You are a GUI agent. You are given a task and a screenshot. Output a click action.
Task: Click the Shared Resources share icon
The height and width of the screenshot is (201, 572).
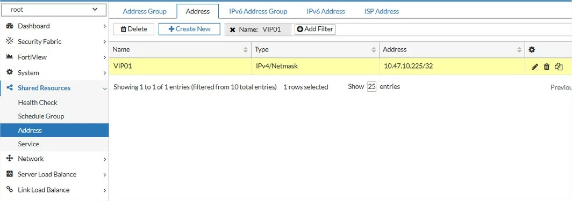coord(10,87)
